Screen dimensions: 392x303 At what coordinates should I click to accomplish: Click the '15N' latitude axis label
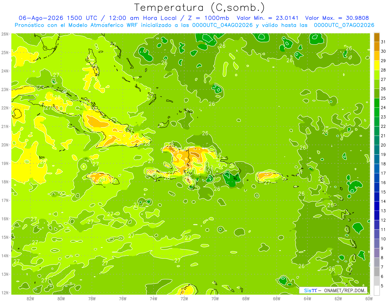(5, 237)
